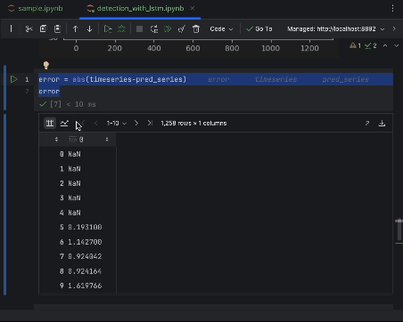This screenshot has height=322, width=403.
Task: Open the Code cell type dropdown
Action: tap(221, 28)
